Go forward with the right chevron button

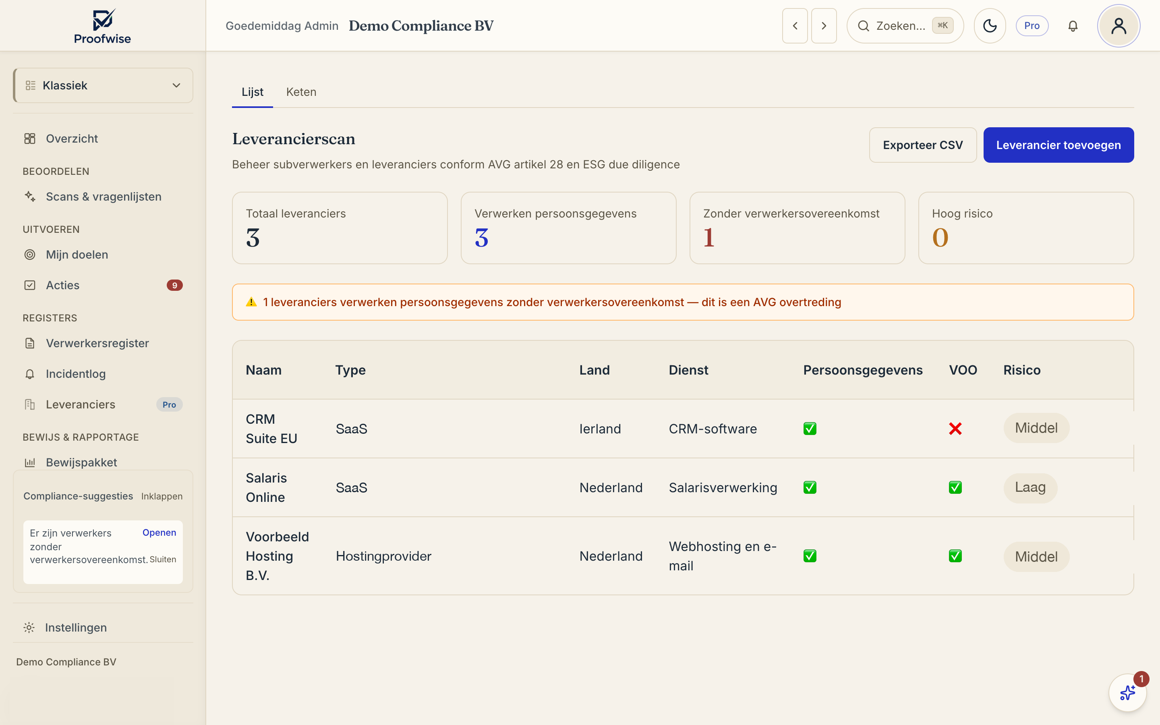(824, 26)
